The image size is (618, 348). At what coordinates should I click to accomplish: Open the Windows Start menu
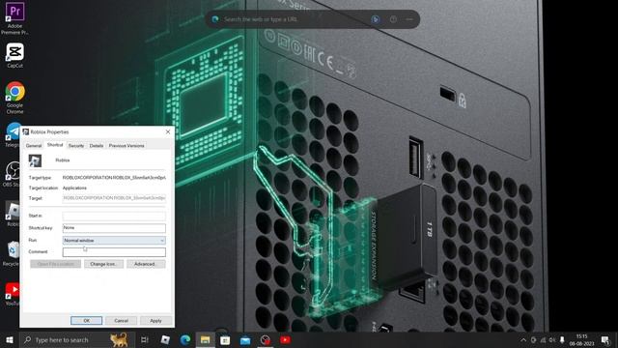(x=10, y=339)
